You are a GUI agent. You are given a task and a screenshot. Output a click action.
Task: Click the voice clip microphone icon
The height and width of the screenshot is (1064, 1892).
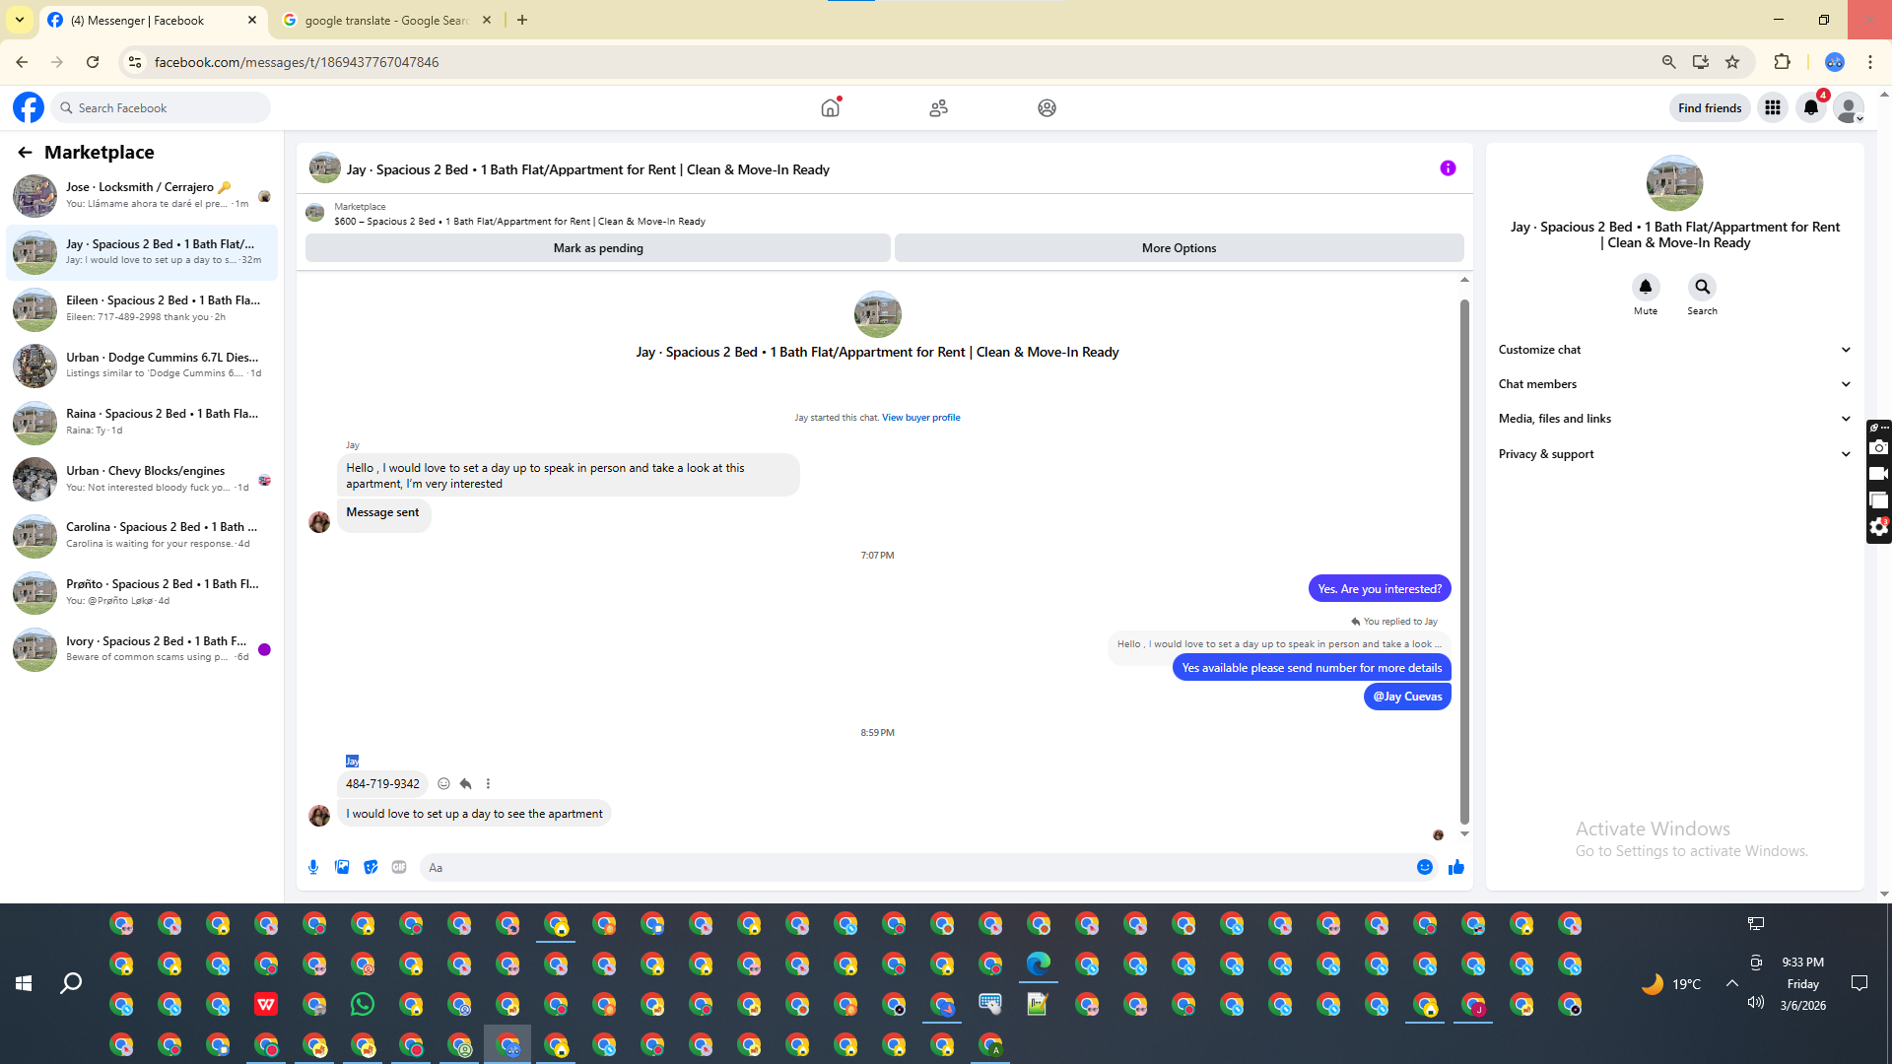point(313,867)
